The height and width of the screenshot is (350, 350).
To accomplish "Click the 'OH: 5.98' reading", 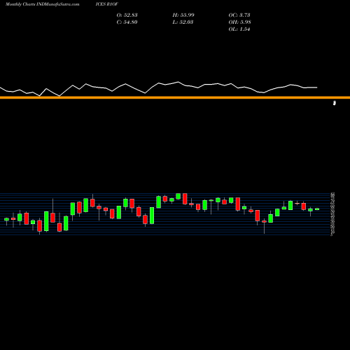I will point(239,22).
